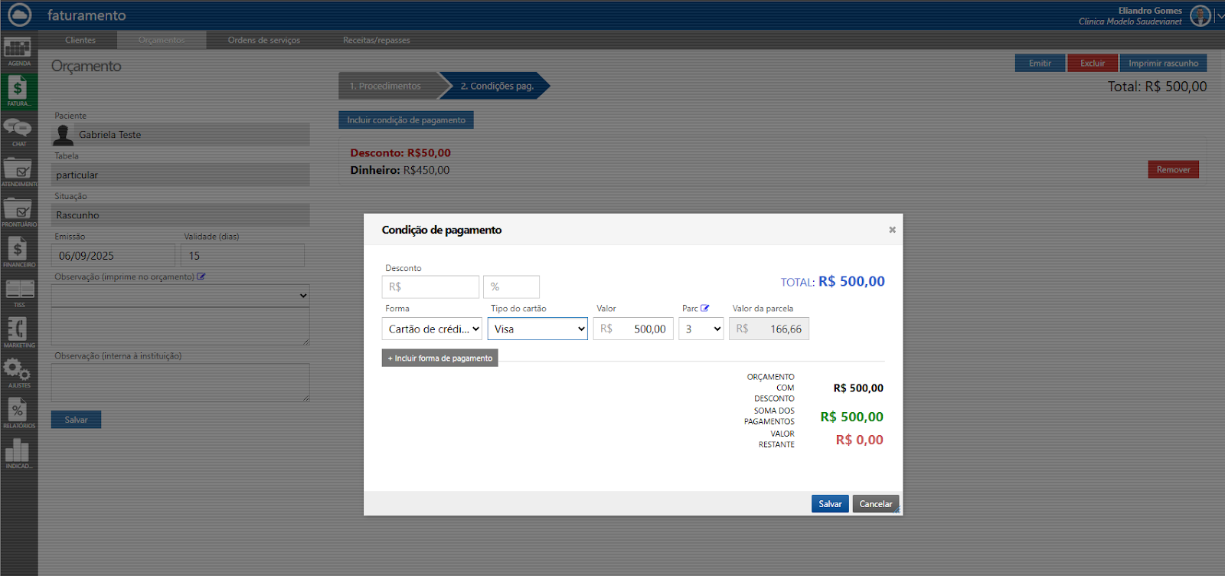Click the Desconto R$ input field

(x=430, y=287)
